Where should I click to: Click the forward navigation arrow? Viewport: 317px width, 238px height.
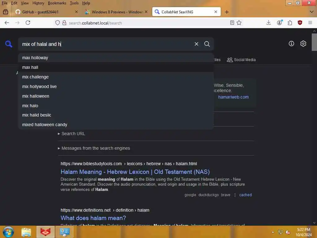pyautogui.click(x=17, y=23)
